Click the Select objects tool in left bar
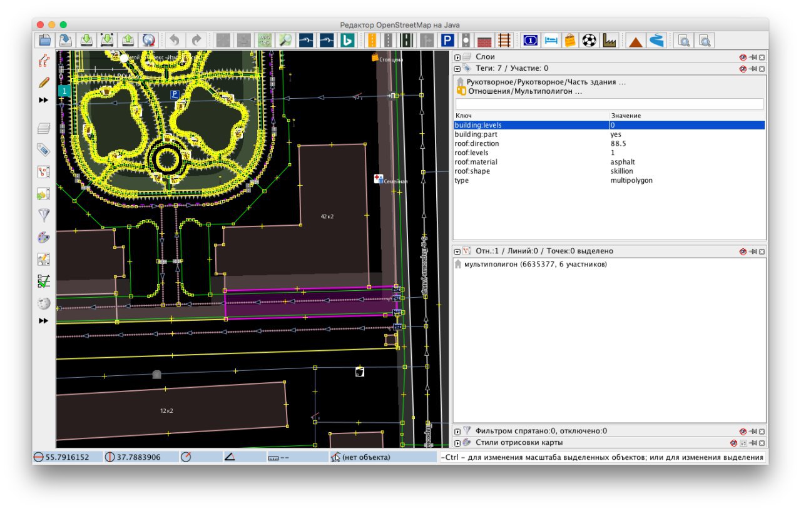Image resolution: width=801 pixels, height=511 pixels. click(43, 61)
